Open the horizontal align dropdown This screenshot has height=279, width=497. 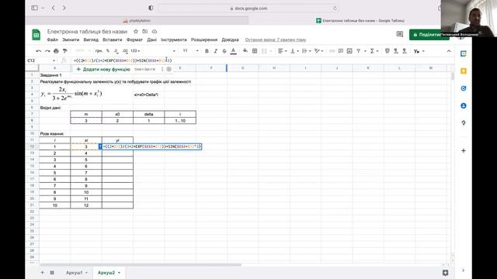(282, 51)
